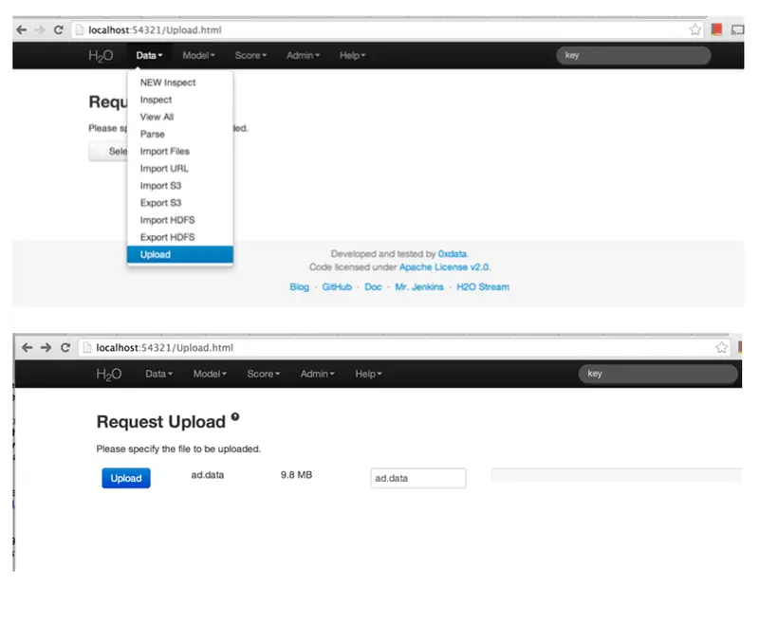Expand the Admin dropdown in the top navbar
This screenshot has height=624, width=759.
pyautogui.click(x=303, y=56)
